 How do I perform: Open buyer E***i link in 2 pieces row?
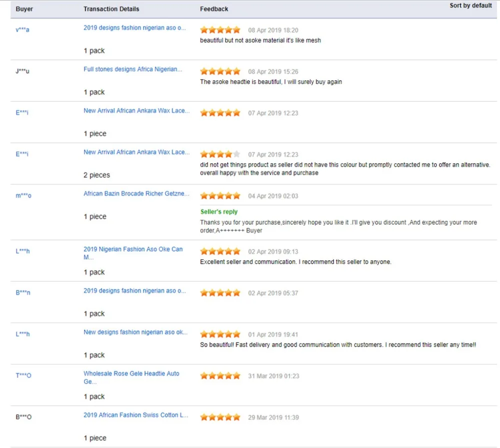(x=21, y=154)
